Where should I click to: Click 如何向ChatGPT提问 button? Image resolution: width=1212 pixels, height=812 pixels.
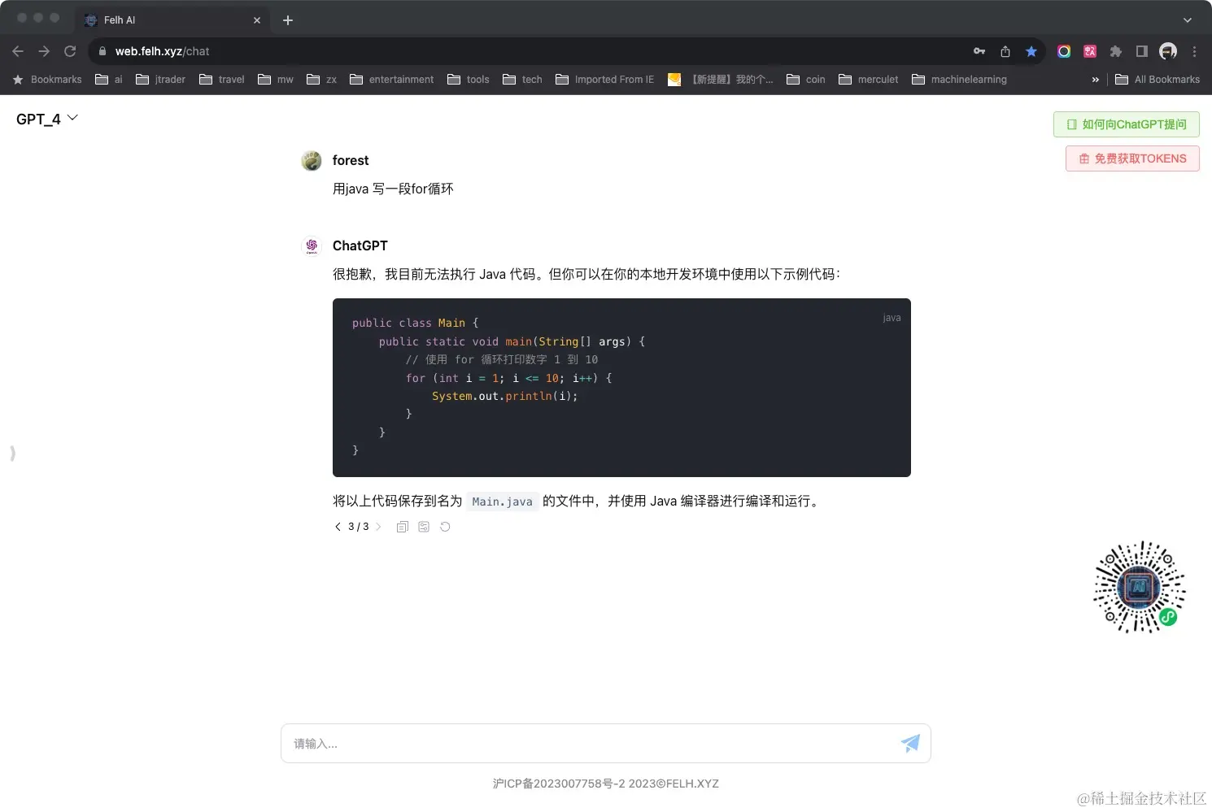pos(1127,124)
